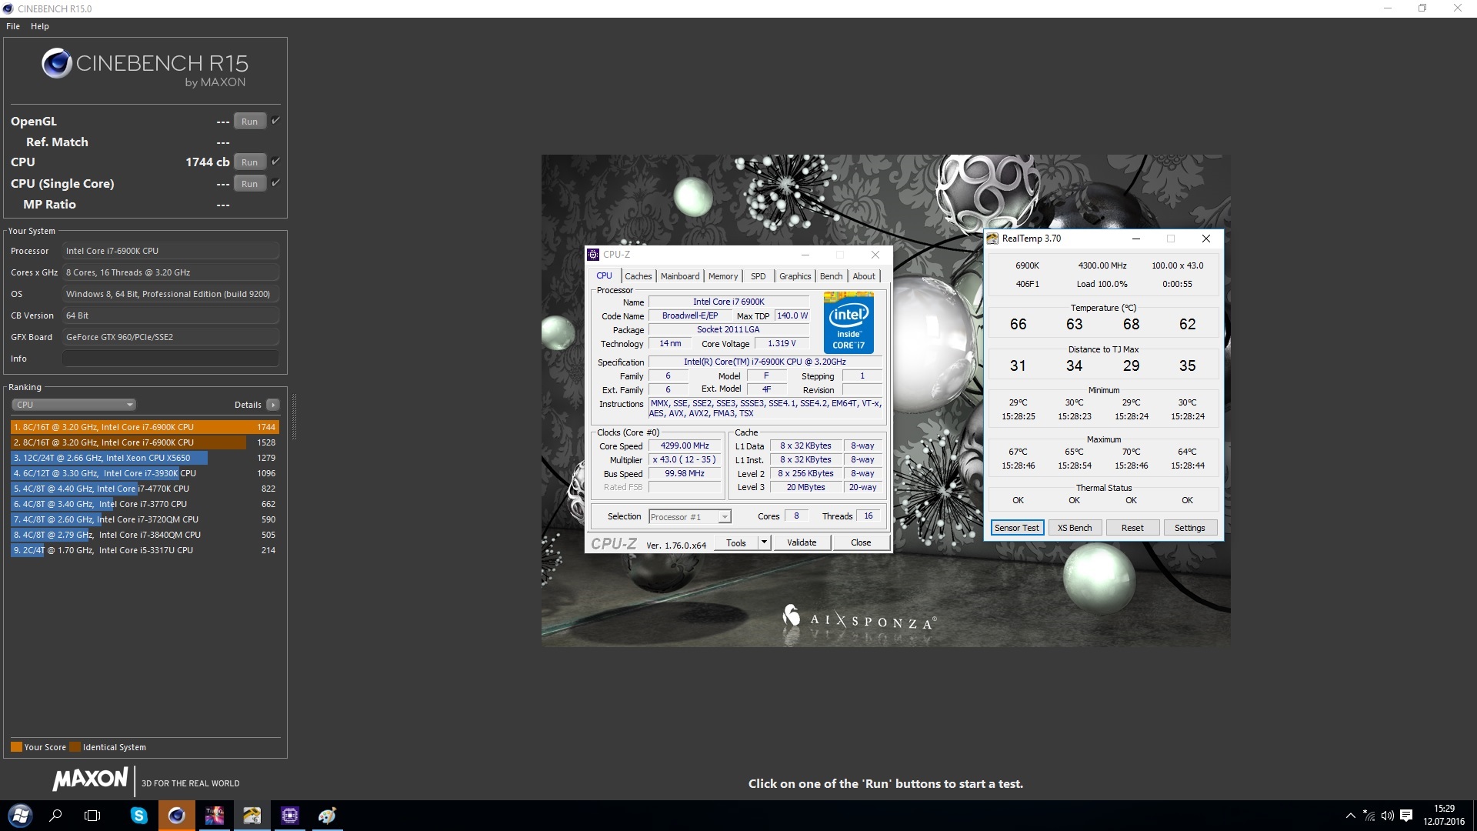The height and width of the screenshot is (831, 1477).
Task: Expand ranking Details arrow
Action: [x=273, y=405]
